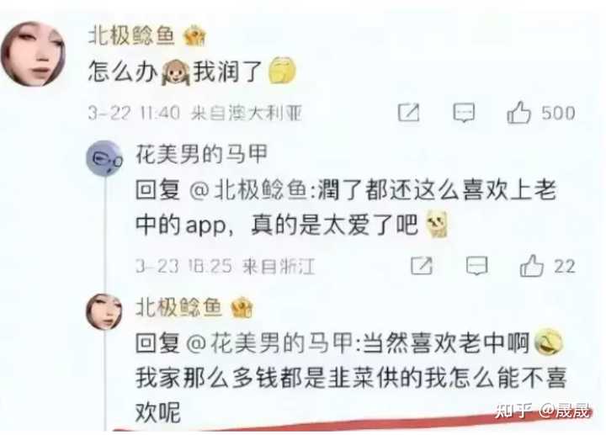Click the crown badge on lower 北极鲶鱼 reply
Image resolution: width=606 pixels, height=435 pixels.
[x=242, y=308]
